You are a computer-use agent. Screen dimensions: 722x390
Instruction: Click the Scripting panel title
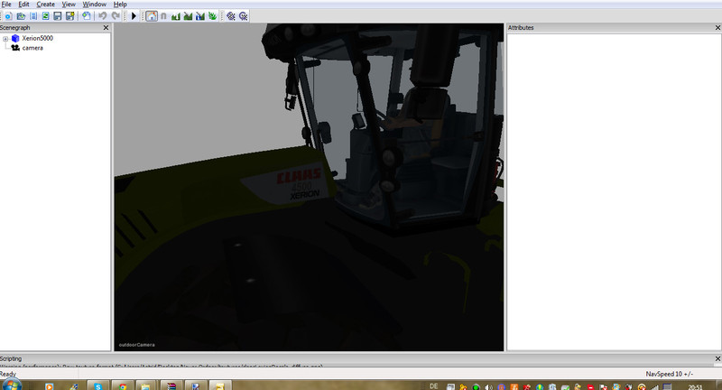(11, 358)
